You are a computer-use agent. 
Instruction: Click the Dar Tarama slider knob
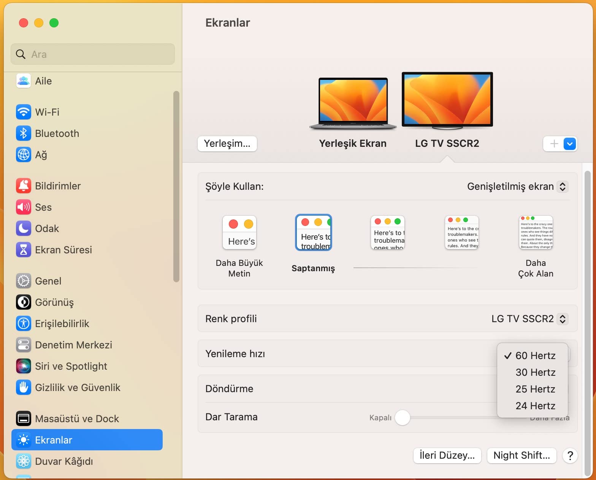[403, 418]
